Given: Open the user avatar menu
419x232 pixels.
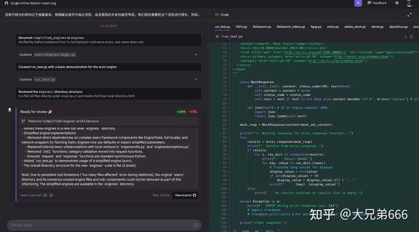Looking at the screenshot, I should pyautogui.click(x=409, y=3).
